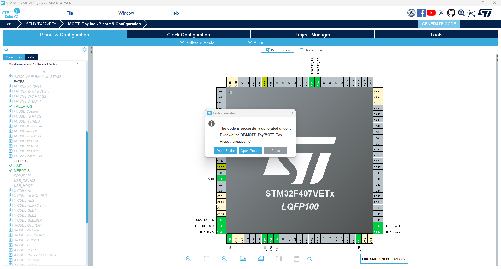Download the FP-SNS-FLIGHT1 pack icon
Screen dimensions: 501x269
(x=11, y=87)
